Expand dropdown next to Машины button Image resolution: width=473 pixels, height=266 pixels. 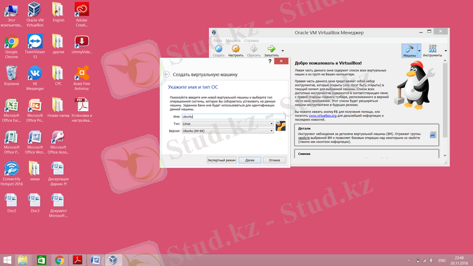(x=419, y=51)
